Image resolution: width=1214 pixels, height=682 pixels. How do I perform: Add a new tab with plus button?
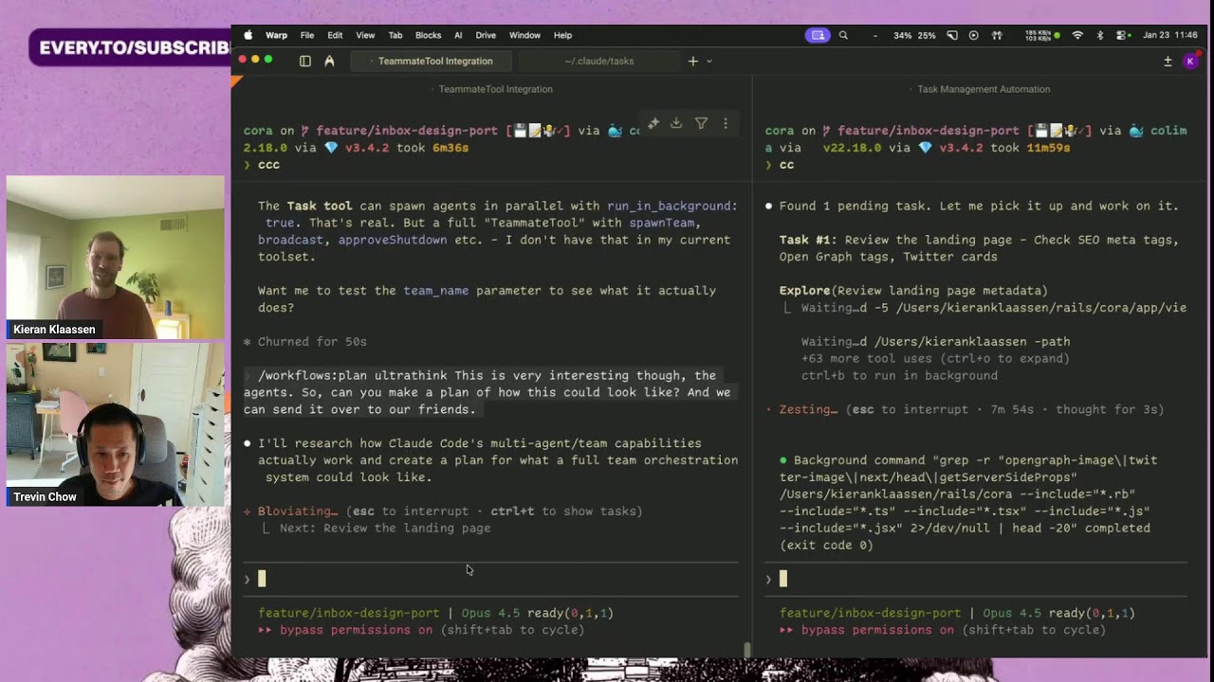point(692,61)
